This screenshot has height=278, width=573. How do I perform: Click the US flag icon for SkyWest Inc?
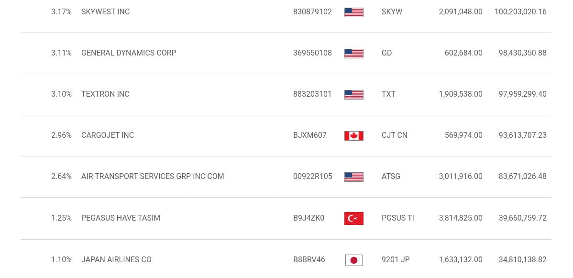tap(354, 12)
